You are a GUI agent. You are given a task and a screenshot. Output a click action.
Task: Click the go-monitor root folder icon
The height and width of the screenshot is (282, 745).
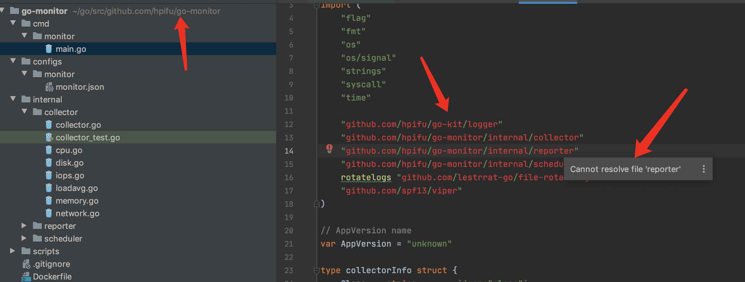15,11
